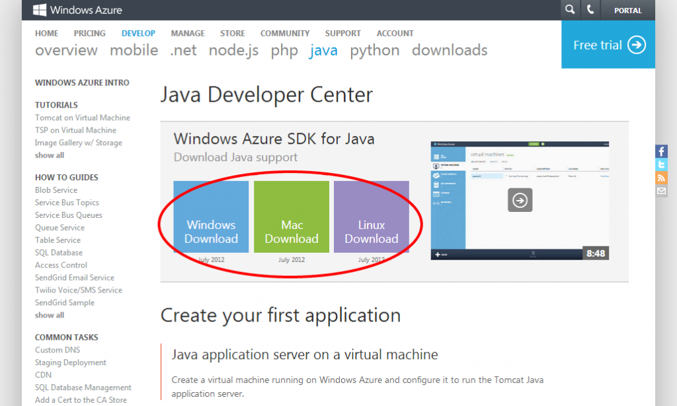Go to HOME in navigation
Screen dimensions: 677x406
pyautogui.click(x=47, y=33)
